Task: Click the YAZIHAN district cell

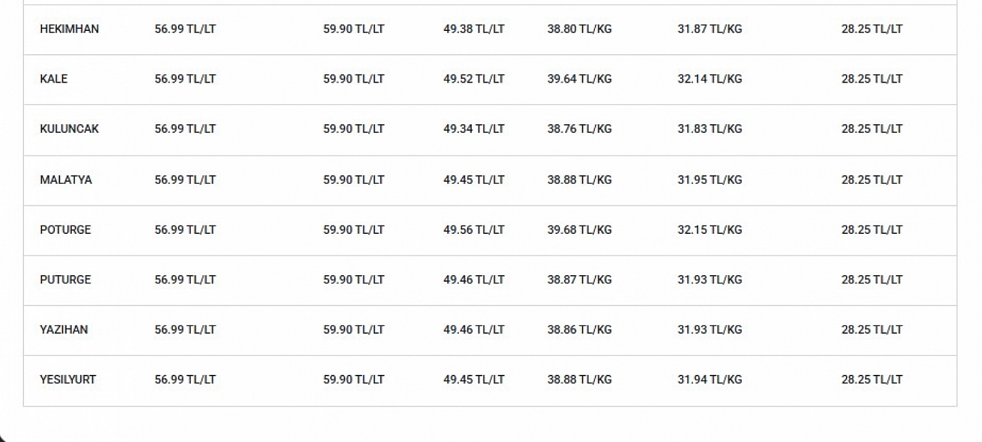Action: (64, 329)
